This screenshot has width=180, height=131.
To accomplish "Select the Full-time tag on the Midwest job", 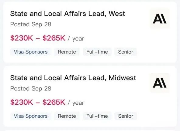I will tap(97, 116).
